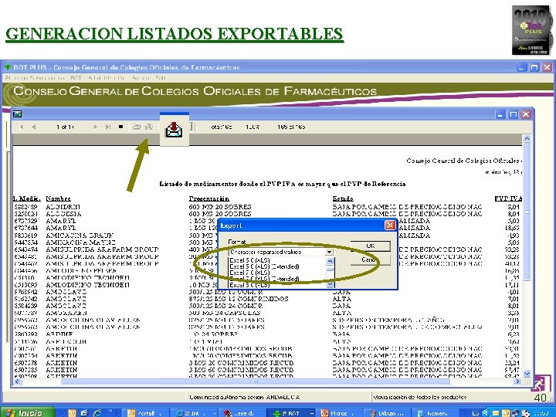Click the Presentación column header

pos(208,198)
